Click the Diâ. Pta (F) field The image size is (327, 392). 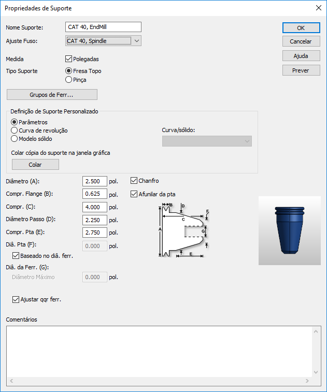[94, 246]
